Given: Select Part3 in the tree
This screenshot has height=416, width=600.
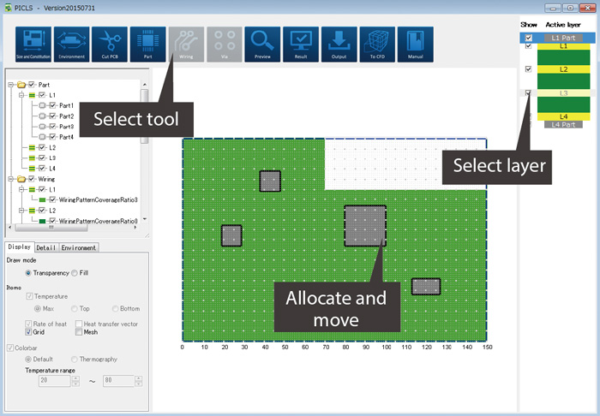Looking at the screenshot, I should coord(66,127).
